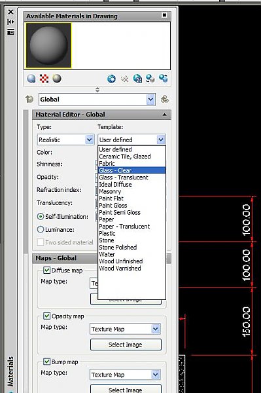This screenshot has height=393, width=261.
Task: Uncheck the Diffuse map checkbox
Action: (46, 270)
